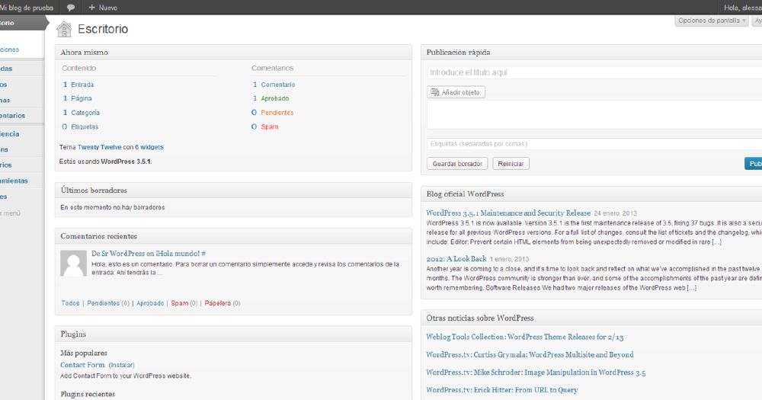Click the '1 Página' content link
The height and width of the screenshot is (400, 762).
point(77,98)
